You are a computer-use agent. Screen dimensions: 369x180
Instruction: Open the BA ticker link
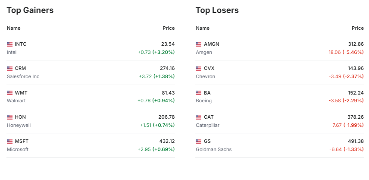click(x=207, y=93)
